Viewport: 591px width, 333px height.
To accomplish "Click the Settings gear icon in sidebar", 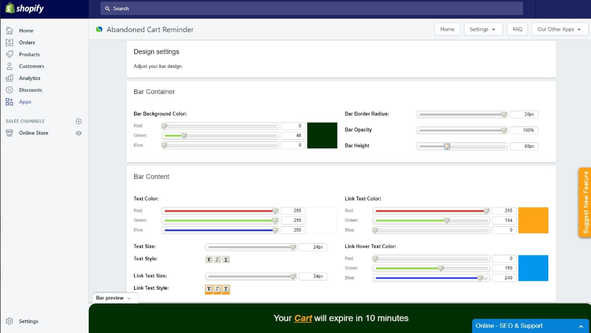I will (9, 321).
